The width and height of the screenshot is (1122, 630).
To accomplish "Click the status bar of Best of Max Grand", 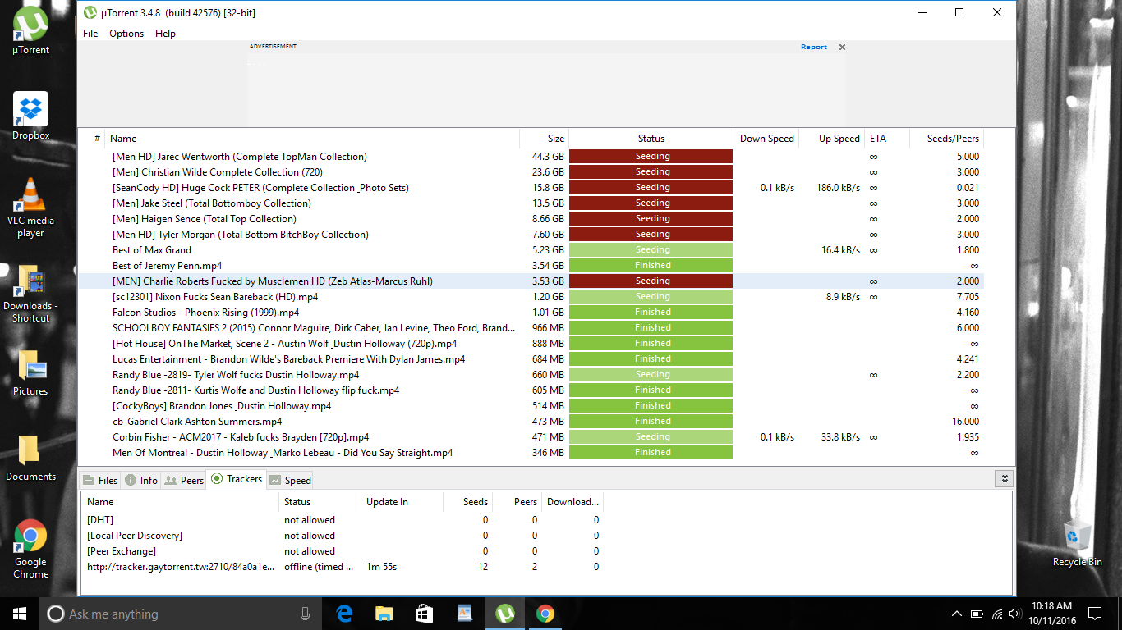I will point(651,250).
